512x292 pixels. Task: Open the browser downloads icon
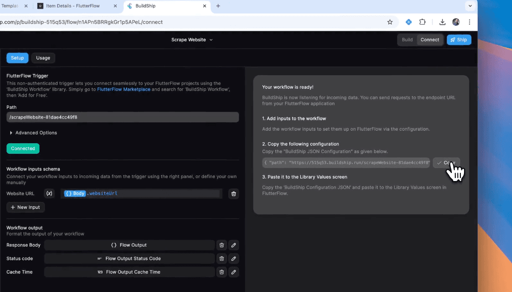coord(442,22)
